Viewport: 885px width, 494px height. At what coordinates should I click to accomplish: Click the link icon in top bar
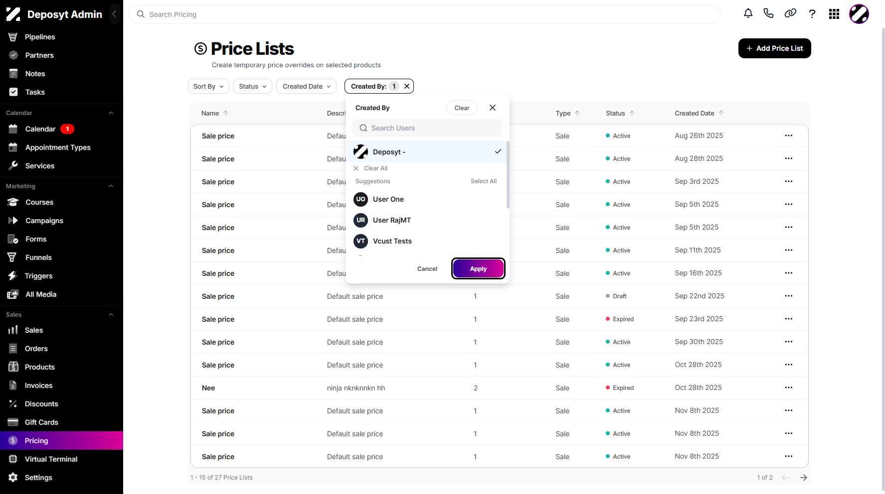790,14
